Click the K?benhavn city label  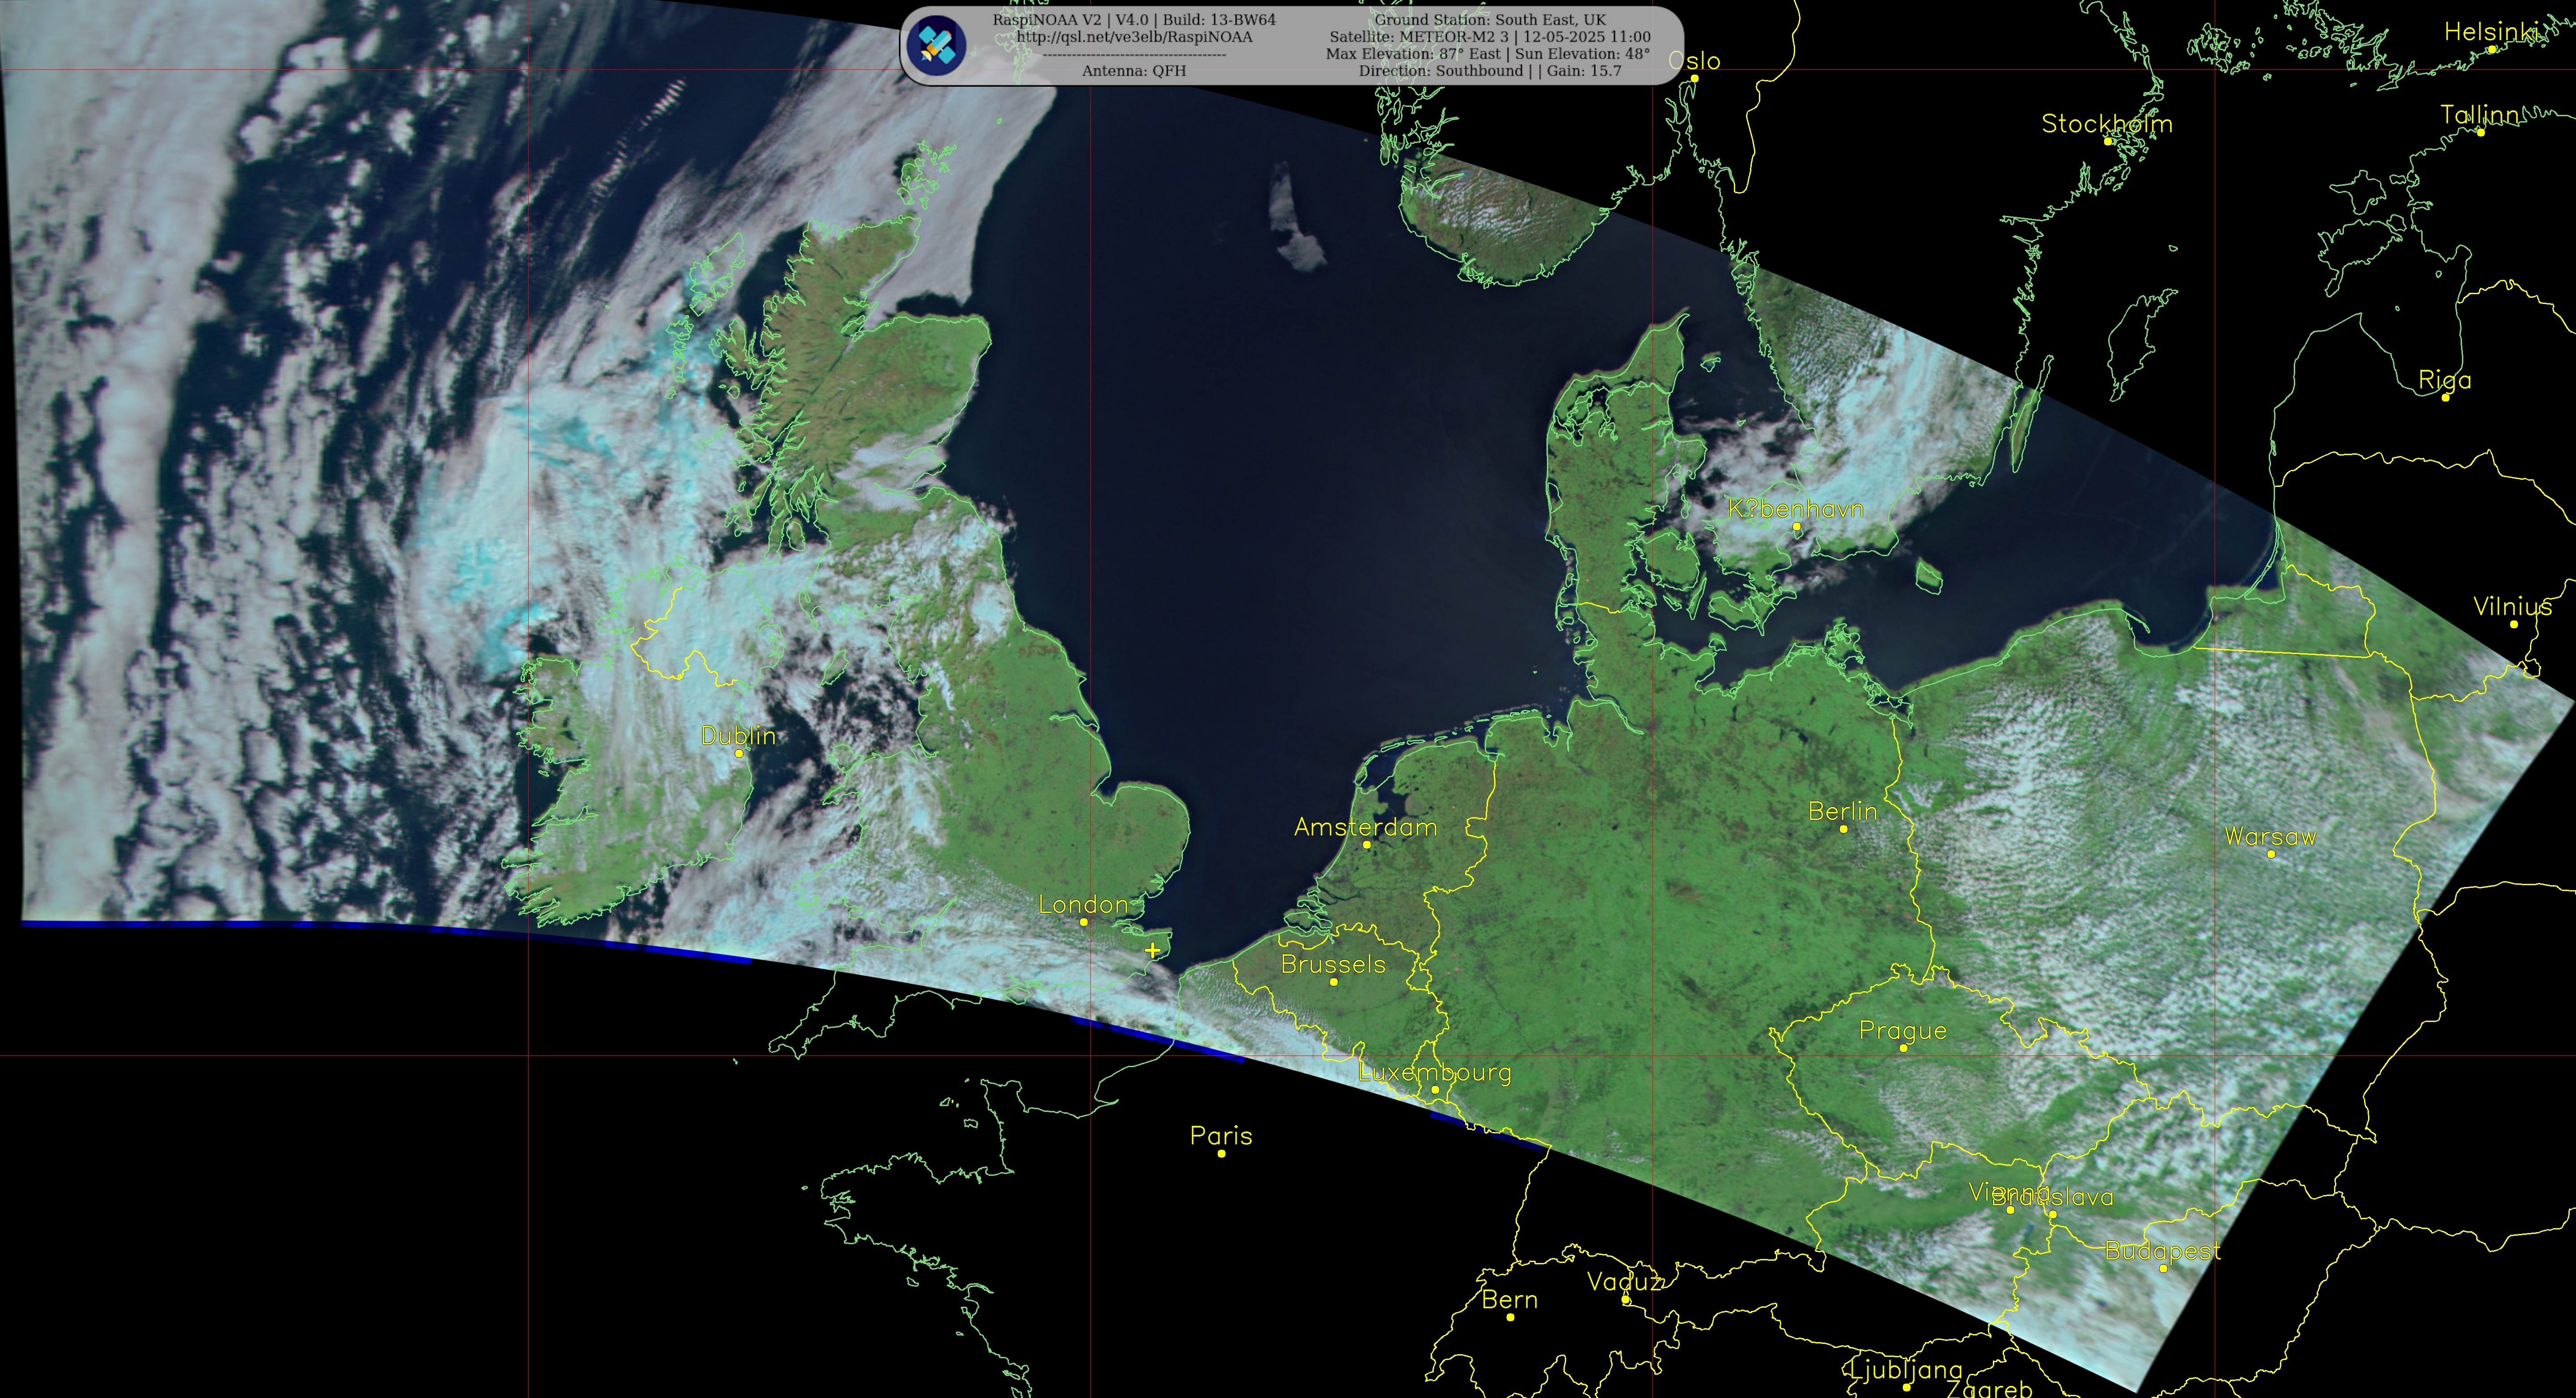tap(1796, 509)
